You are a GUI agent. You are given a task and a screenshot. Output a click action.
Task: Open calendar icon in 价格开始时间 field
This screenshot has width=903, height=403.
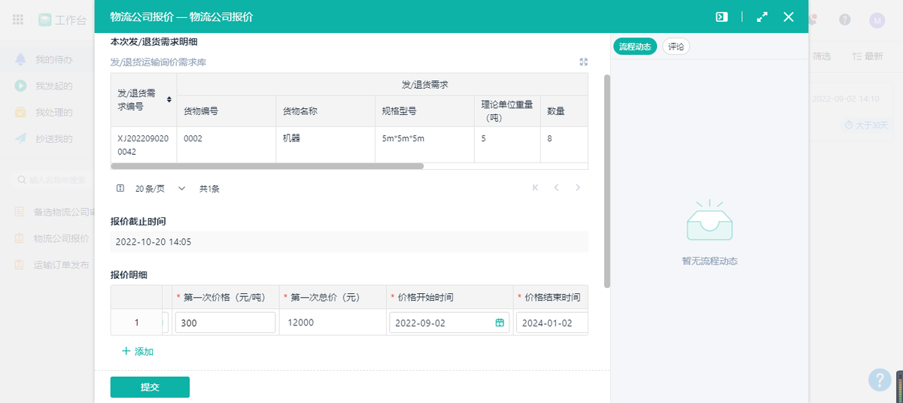tap(500, 323)
